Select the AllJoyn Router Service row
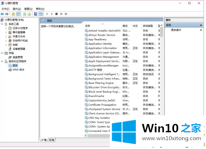The height and width of the screenshot is (149, 206). (x=122, y=35)
